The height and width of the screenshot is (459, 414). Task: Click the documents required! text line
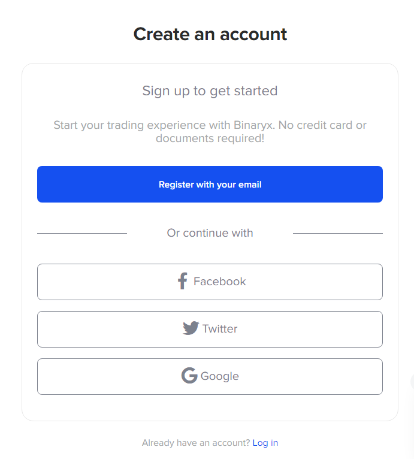click(210, 138)
